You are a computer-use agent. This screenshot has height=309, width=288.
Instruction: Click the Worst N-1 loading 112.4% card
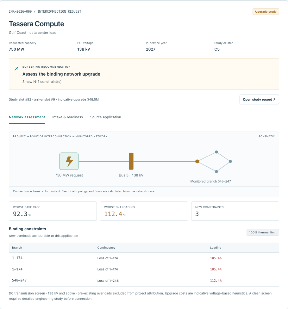point(144,211)
